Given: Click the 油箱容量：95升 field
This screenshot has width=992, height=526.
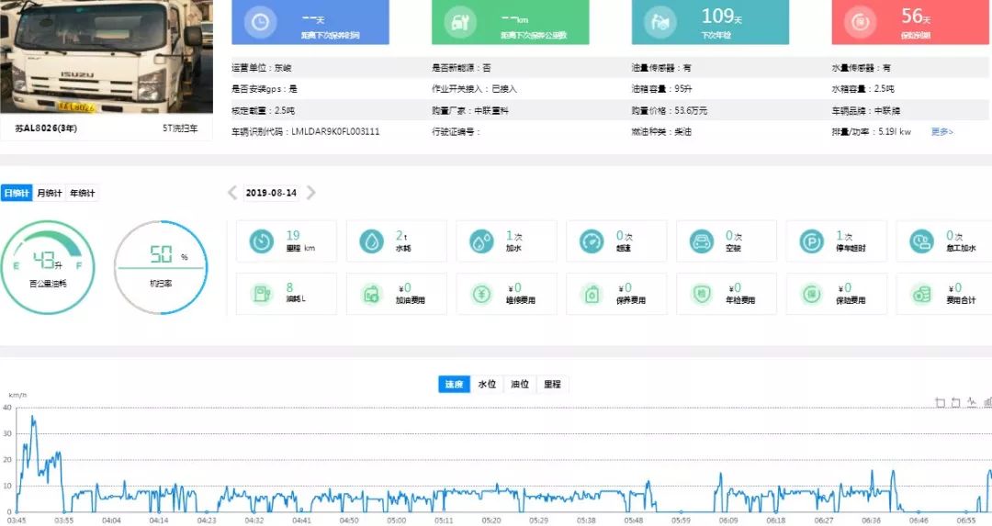Looking at the screenshot, I should click(x=661, y=88).
